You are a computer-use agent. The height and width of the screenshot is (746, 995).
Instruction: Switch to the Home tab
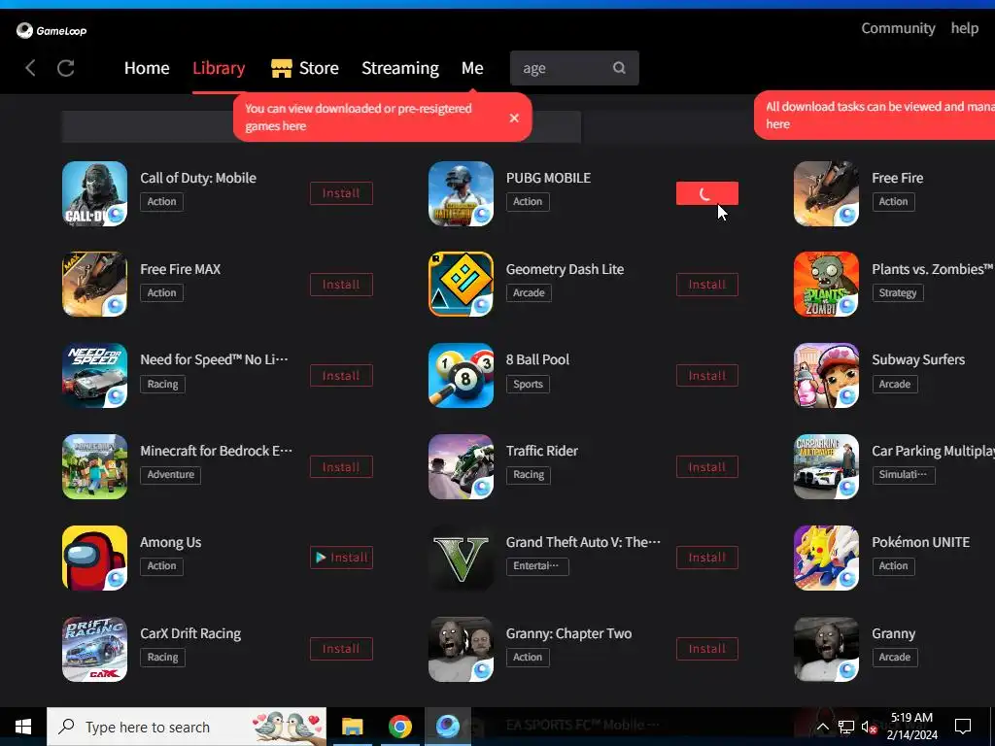(147, 68)
